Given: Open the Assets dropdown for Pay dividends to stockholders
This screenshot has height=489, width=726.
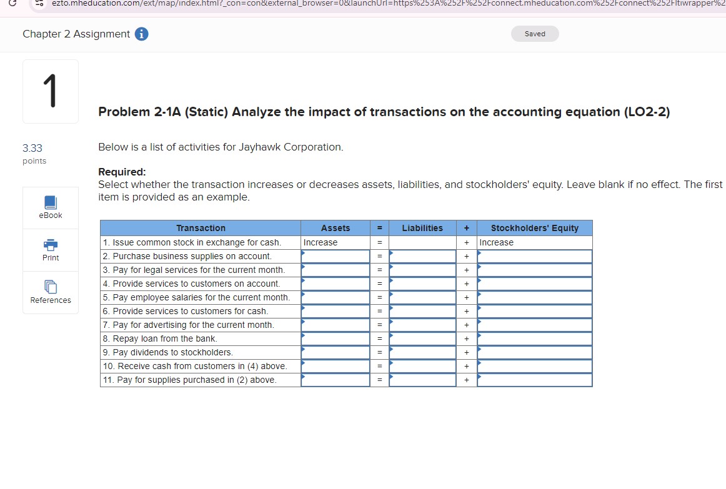Looking at the screenshot, I should tap(335, 352).
